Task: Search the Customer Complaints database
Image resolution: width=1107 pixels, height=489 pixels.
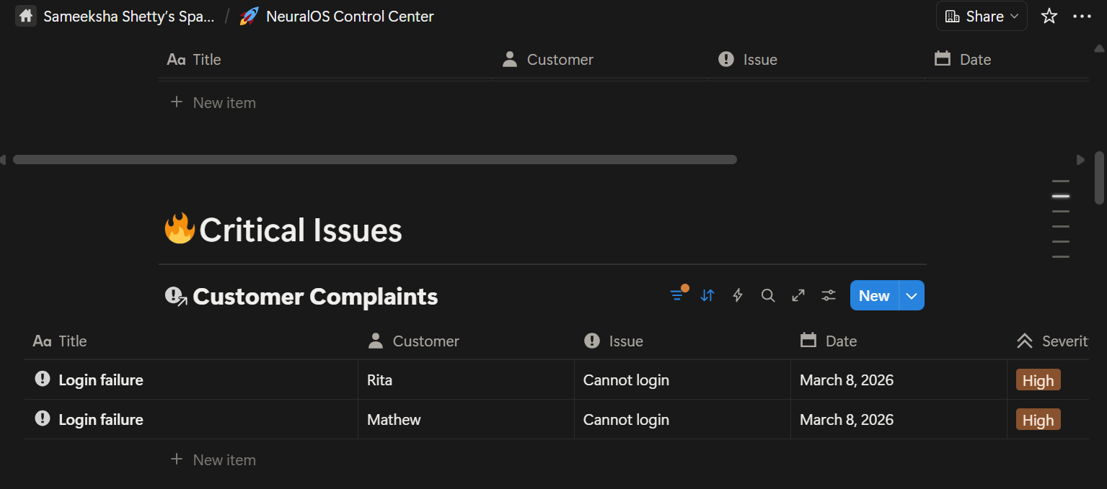Action: 768,295
